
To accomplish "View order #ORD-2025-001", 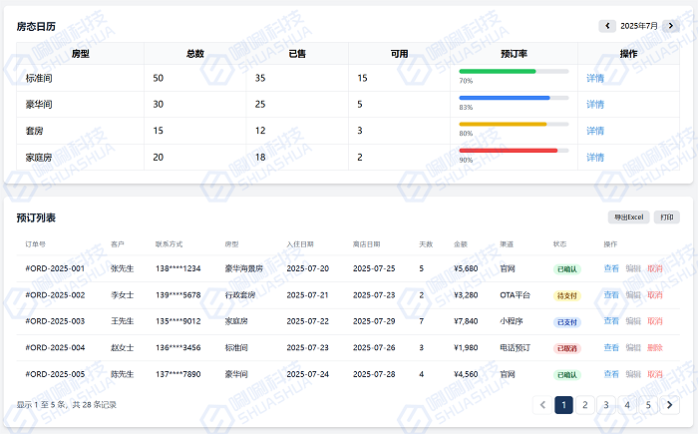I will point(611,268).
